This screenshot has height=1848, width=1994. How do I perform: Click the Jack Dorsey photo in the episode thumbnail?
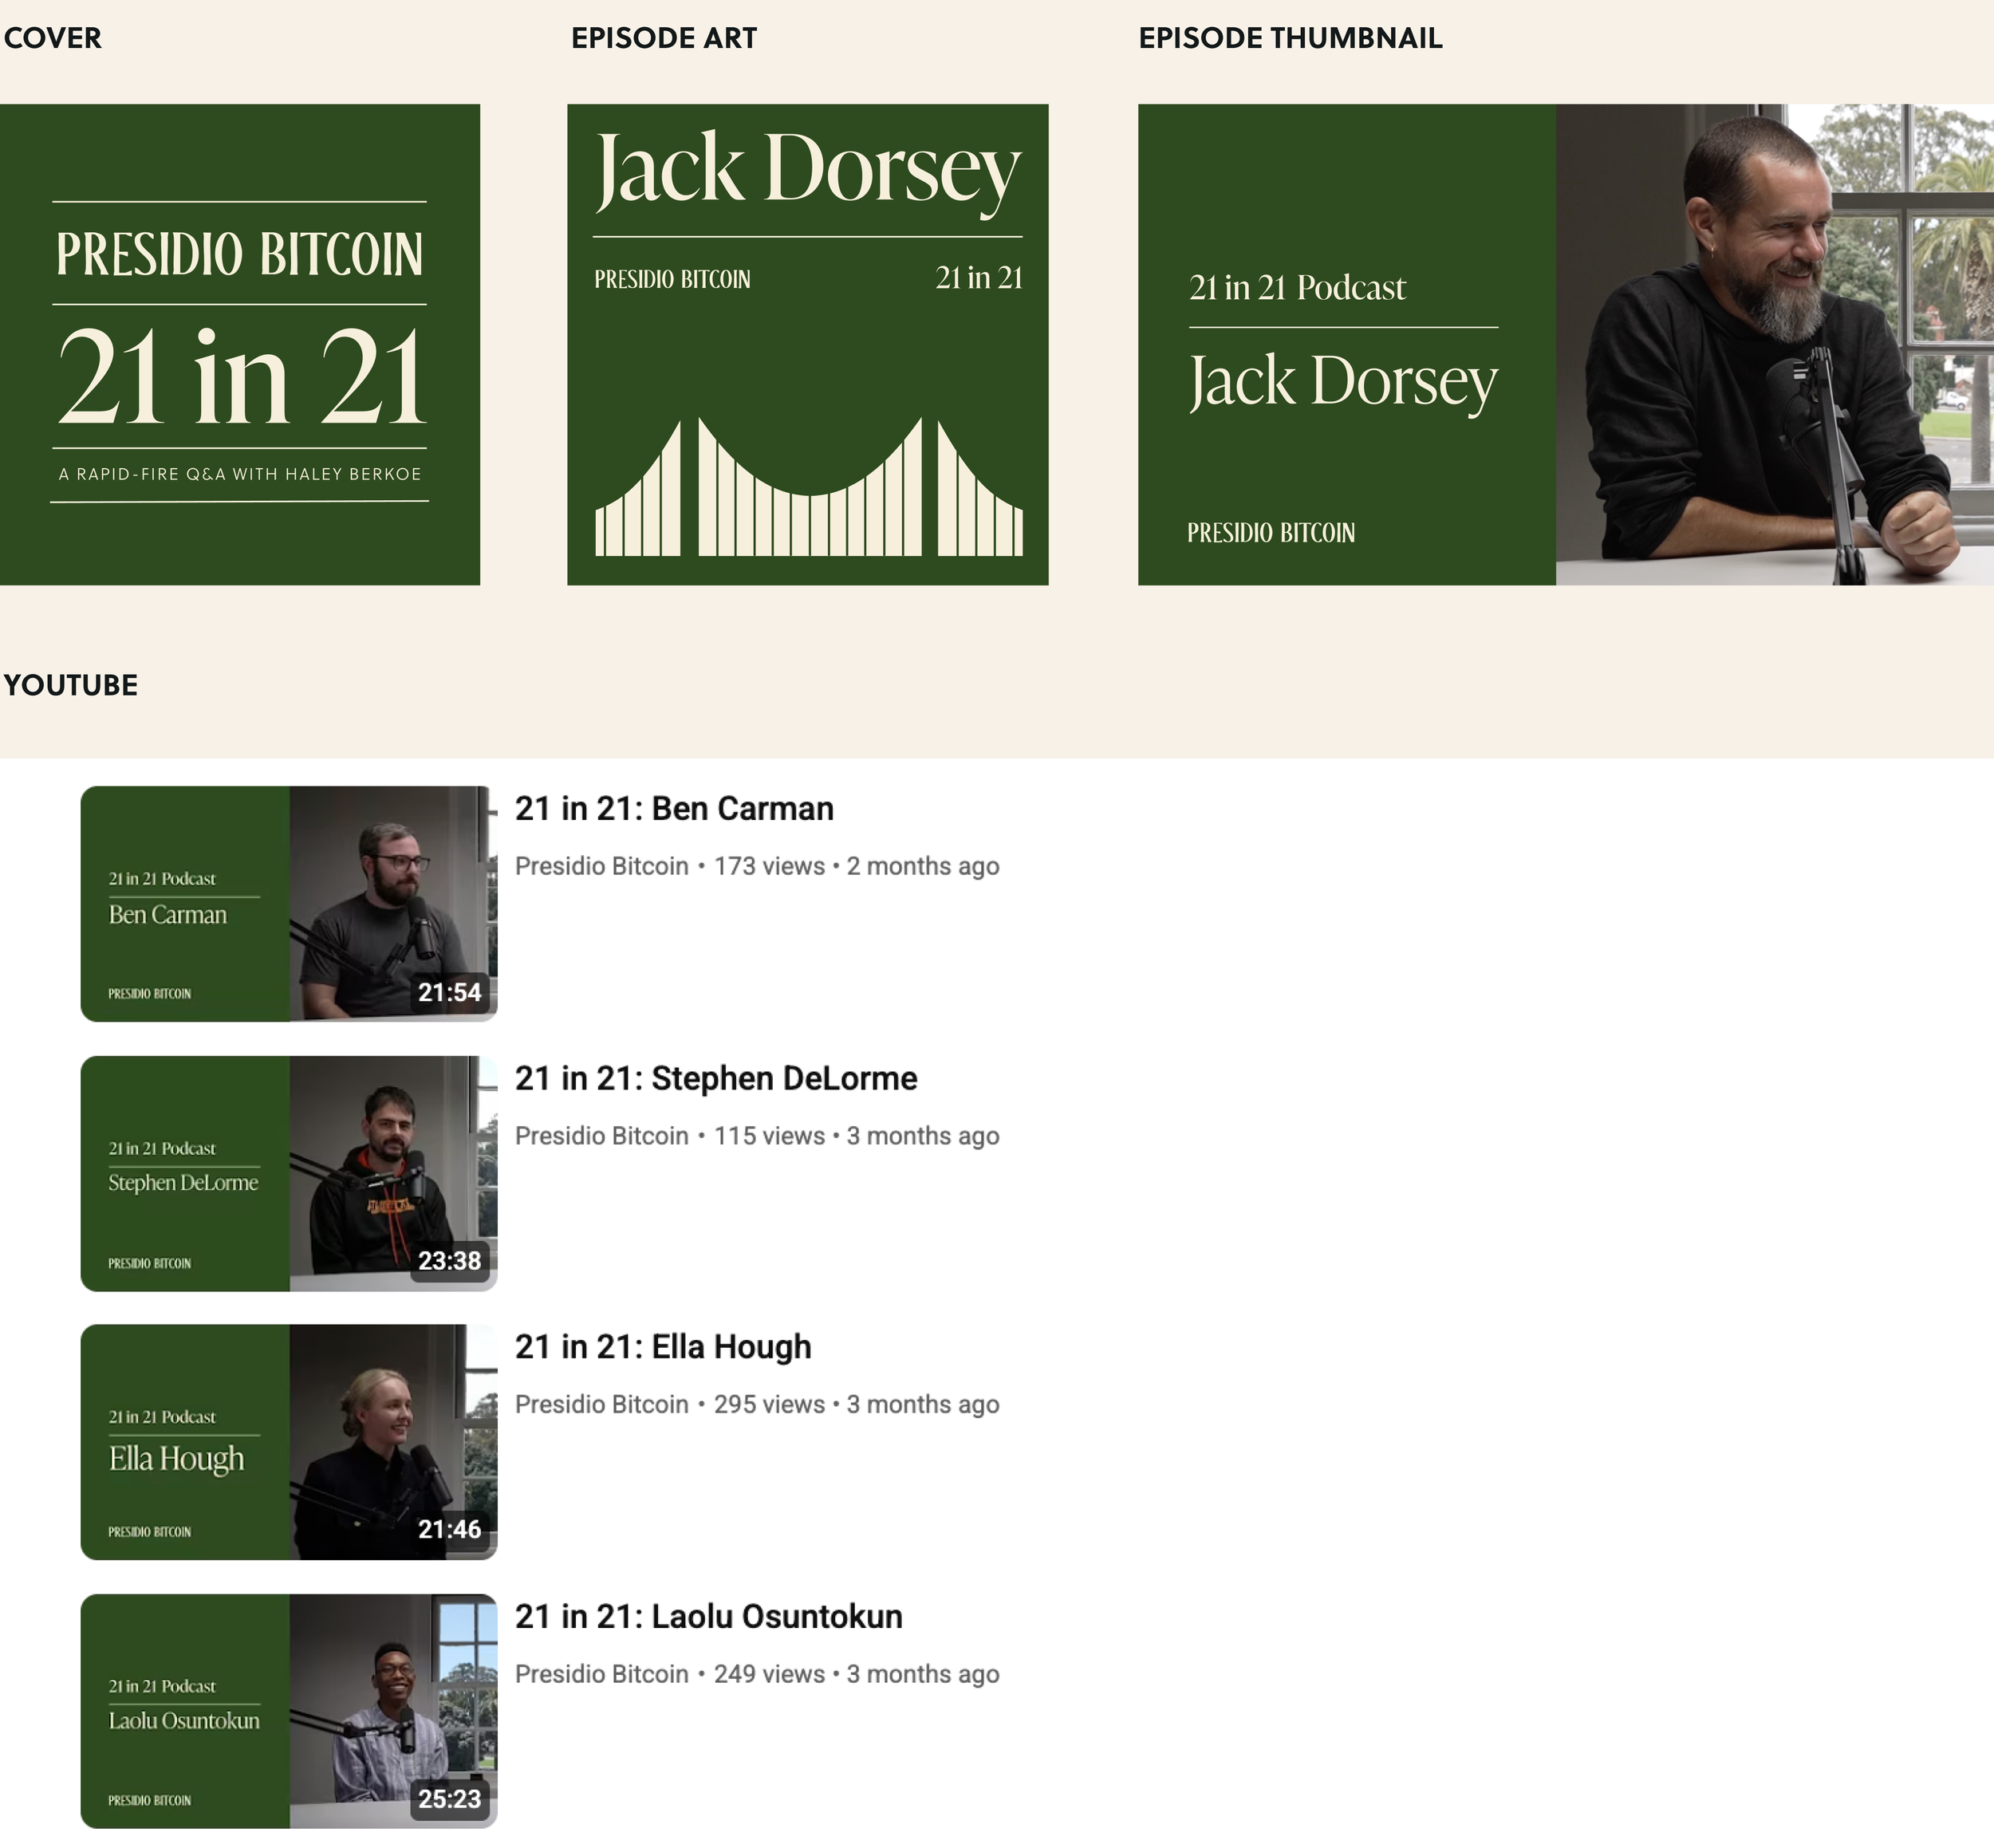[x=1774, y=344]
